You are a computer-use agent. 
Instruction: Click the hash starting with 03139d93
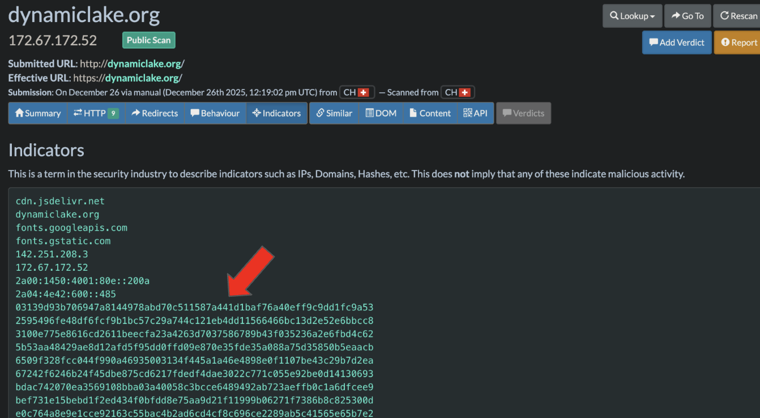(x=194, y=308)
